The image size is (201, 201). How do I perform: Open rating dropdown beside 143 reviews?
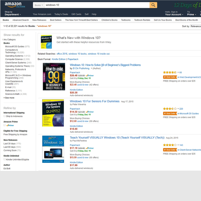tap(178, 145)
